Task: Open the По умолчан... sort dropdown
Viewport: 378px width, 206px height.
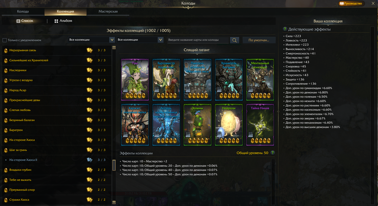Action: [x=258, y=40]
